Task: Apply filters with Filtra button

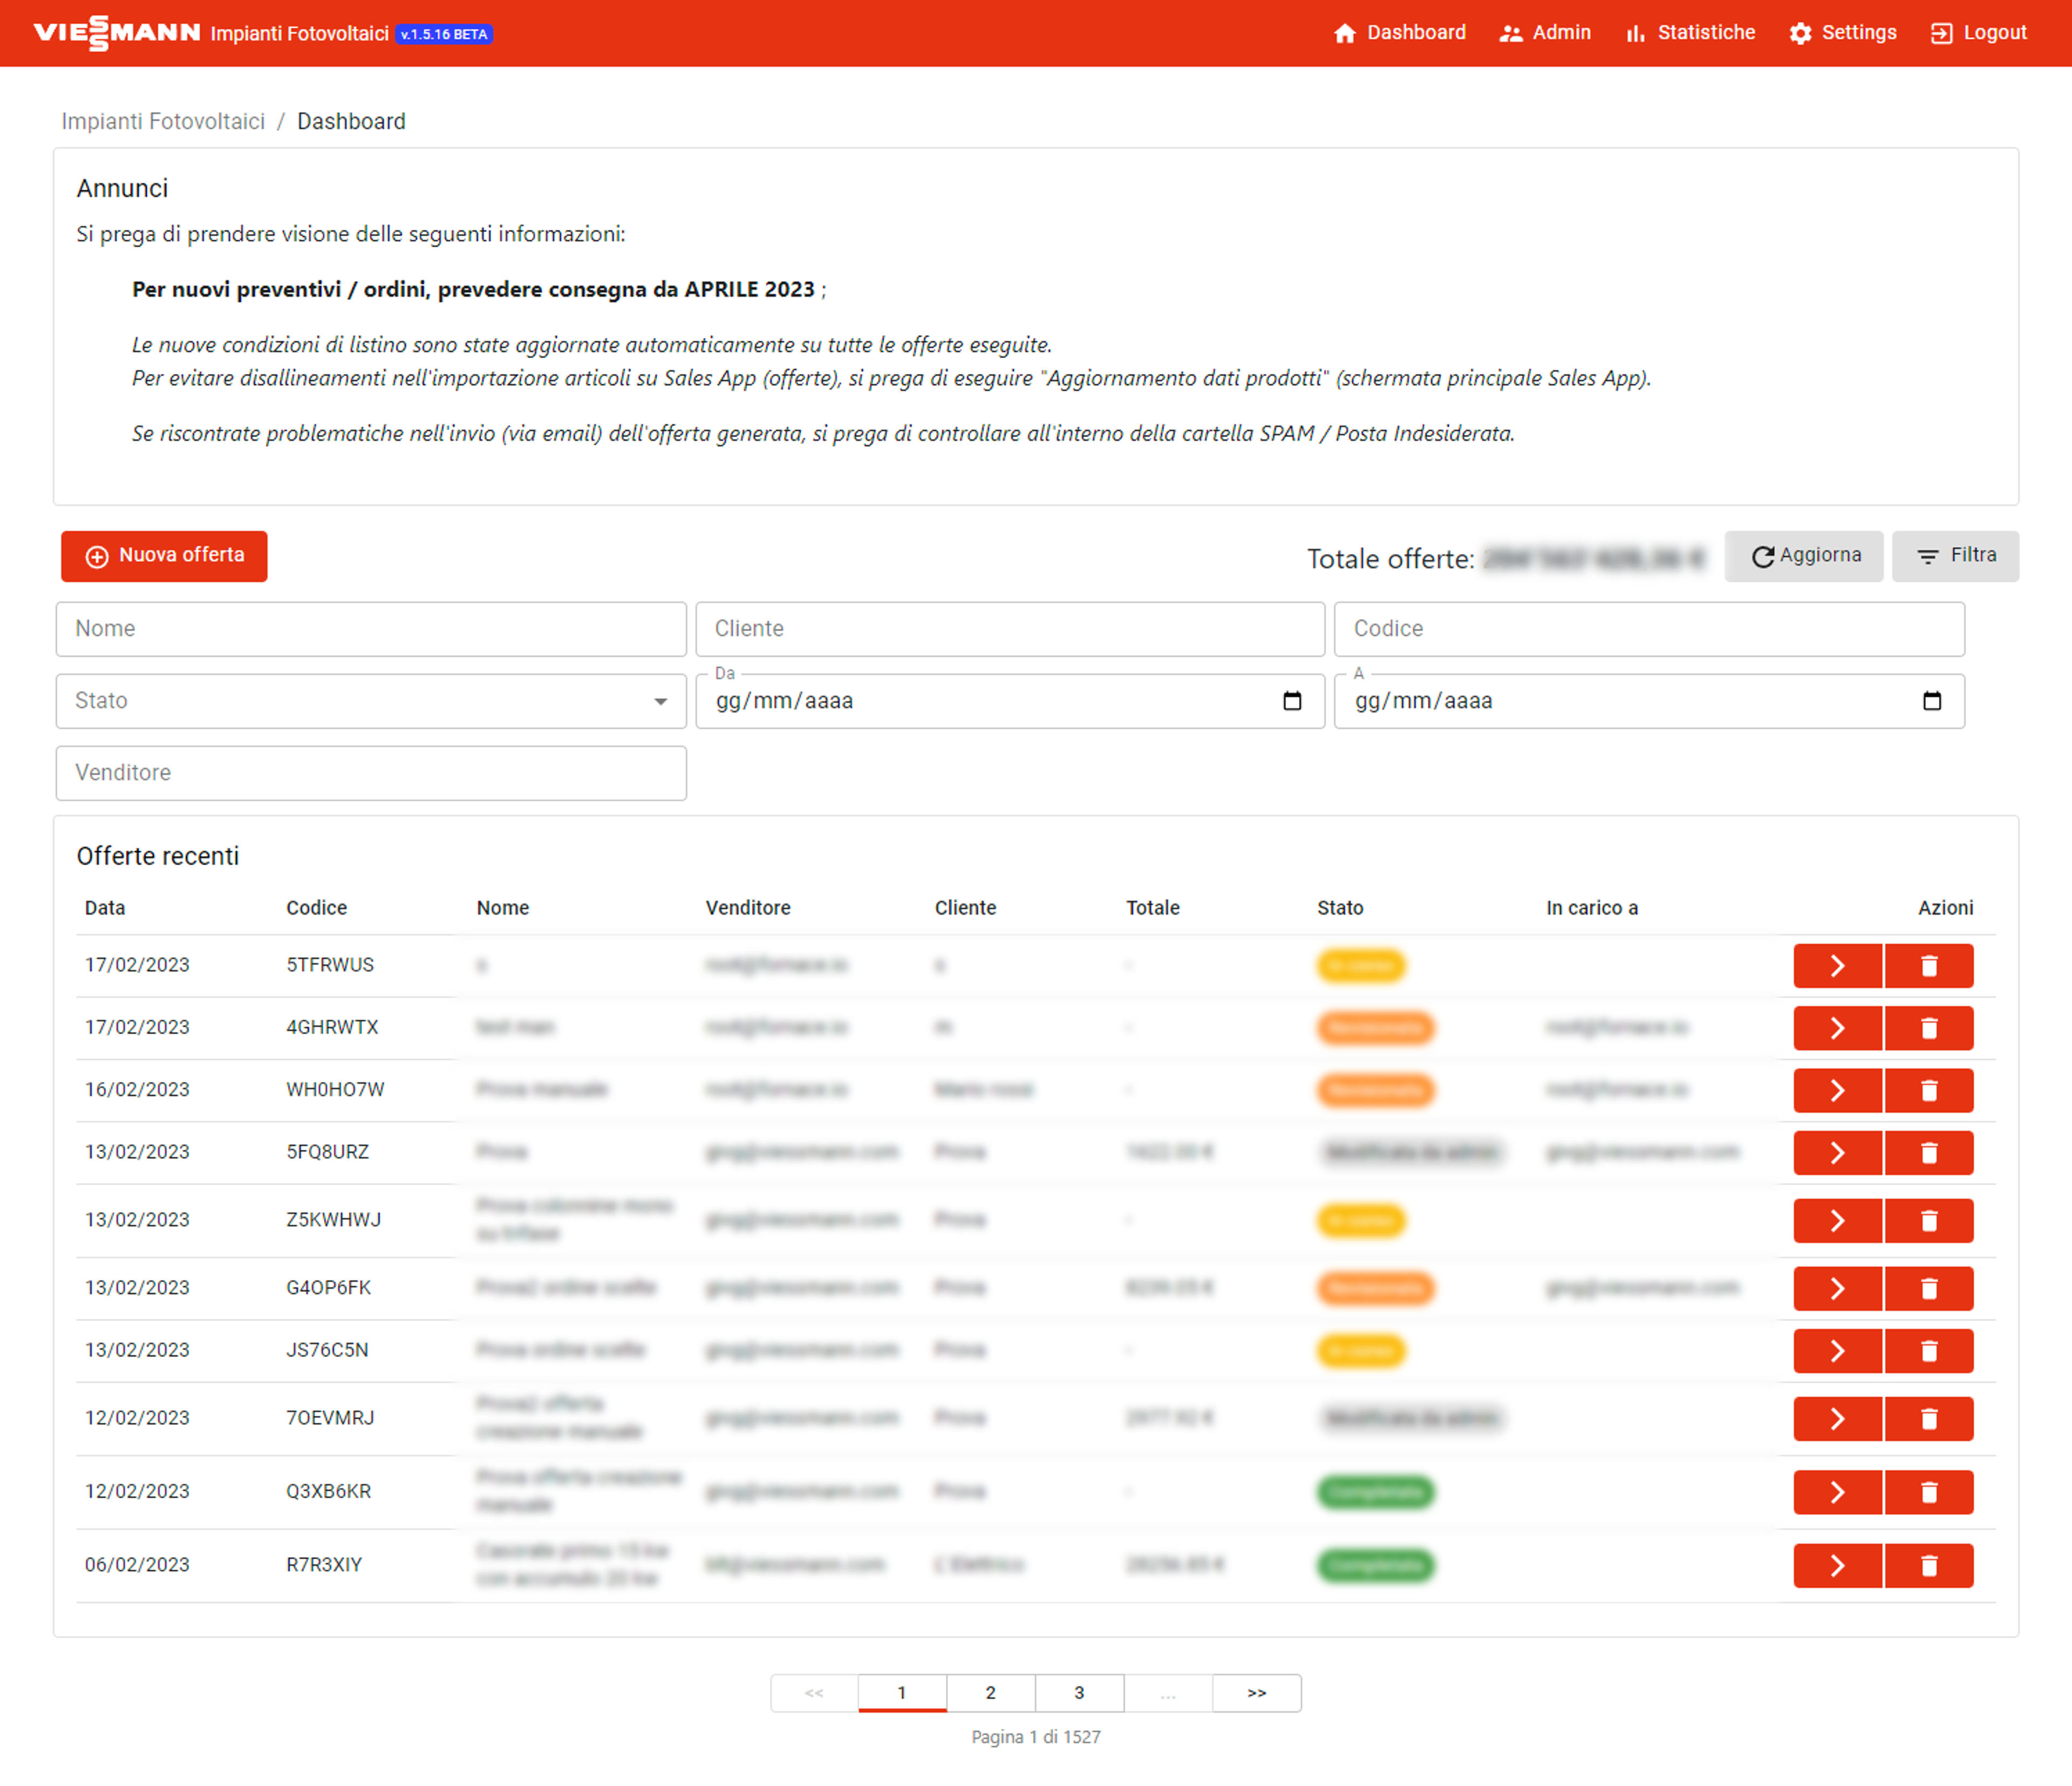Action: tap(1955, 555)
